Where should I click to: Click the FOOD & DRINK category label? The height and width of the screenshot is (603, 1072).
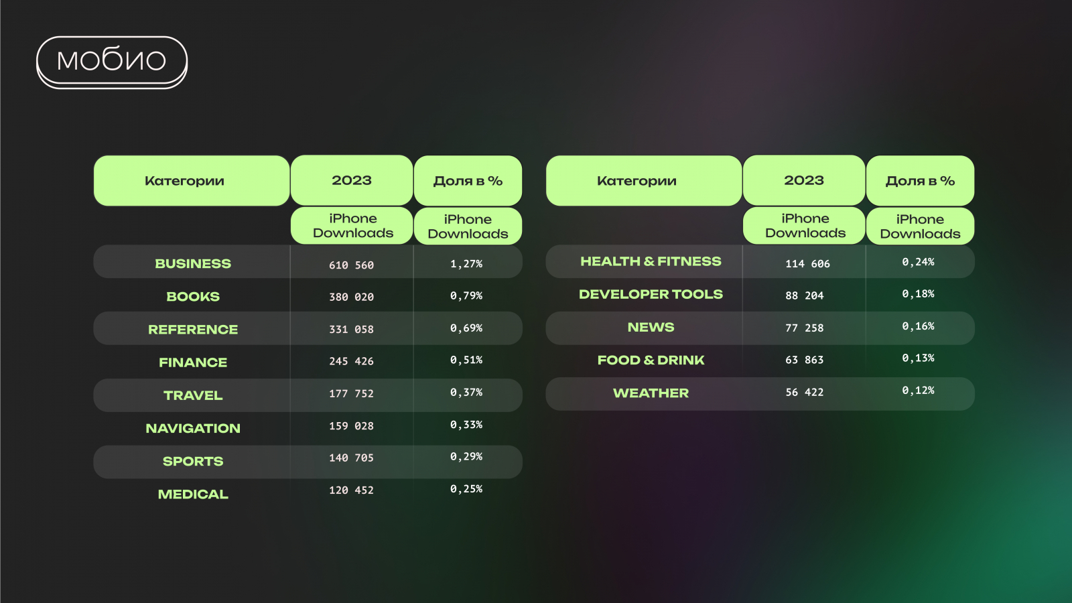tap(651, 360)
